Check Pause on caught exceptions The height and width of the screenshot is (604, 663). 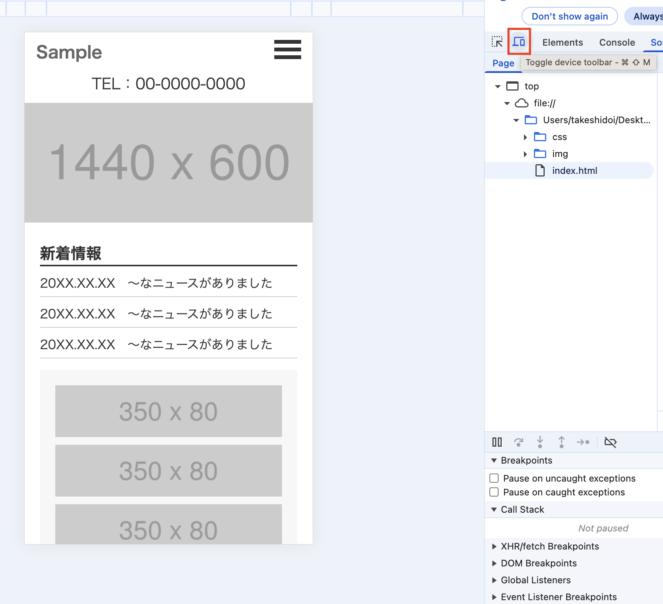[x=494, y=492]
